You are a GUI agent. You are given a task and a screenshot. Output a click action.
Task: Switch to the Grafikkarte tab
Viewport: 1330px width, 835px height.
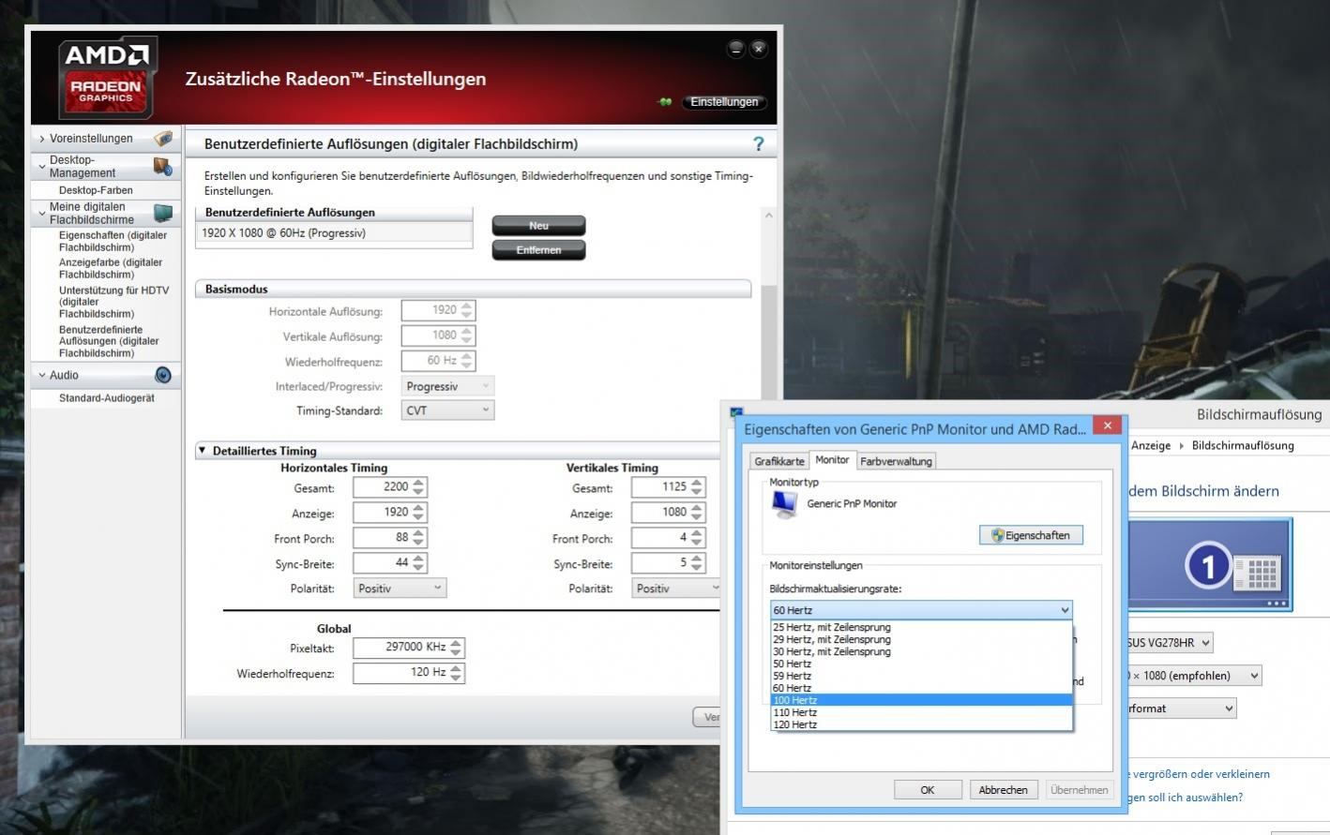[x=779, y=461]
